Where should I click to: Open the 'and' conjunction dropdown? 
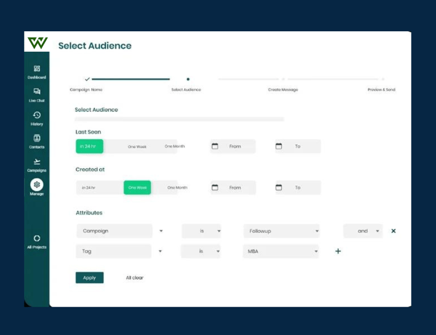click(x=363, y=231)
